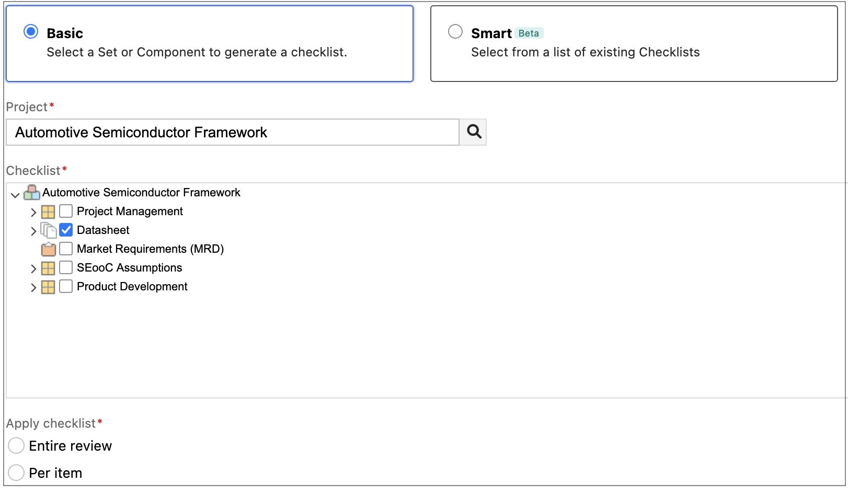
Task: Expand the Datasheet tree node
Action: 33,231
